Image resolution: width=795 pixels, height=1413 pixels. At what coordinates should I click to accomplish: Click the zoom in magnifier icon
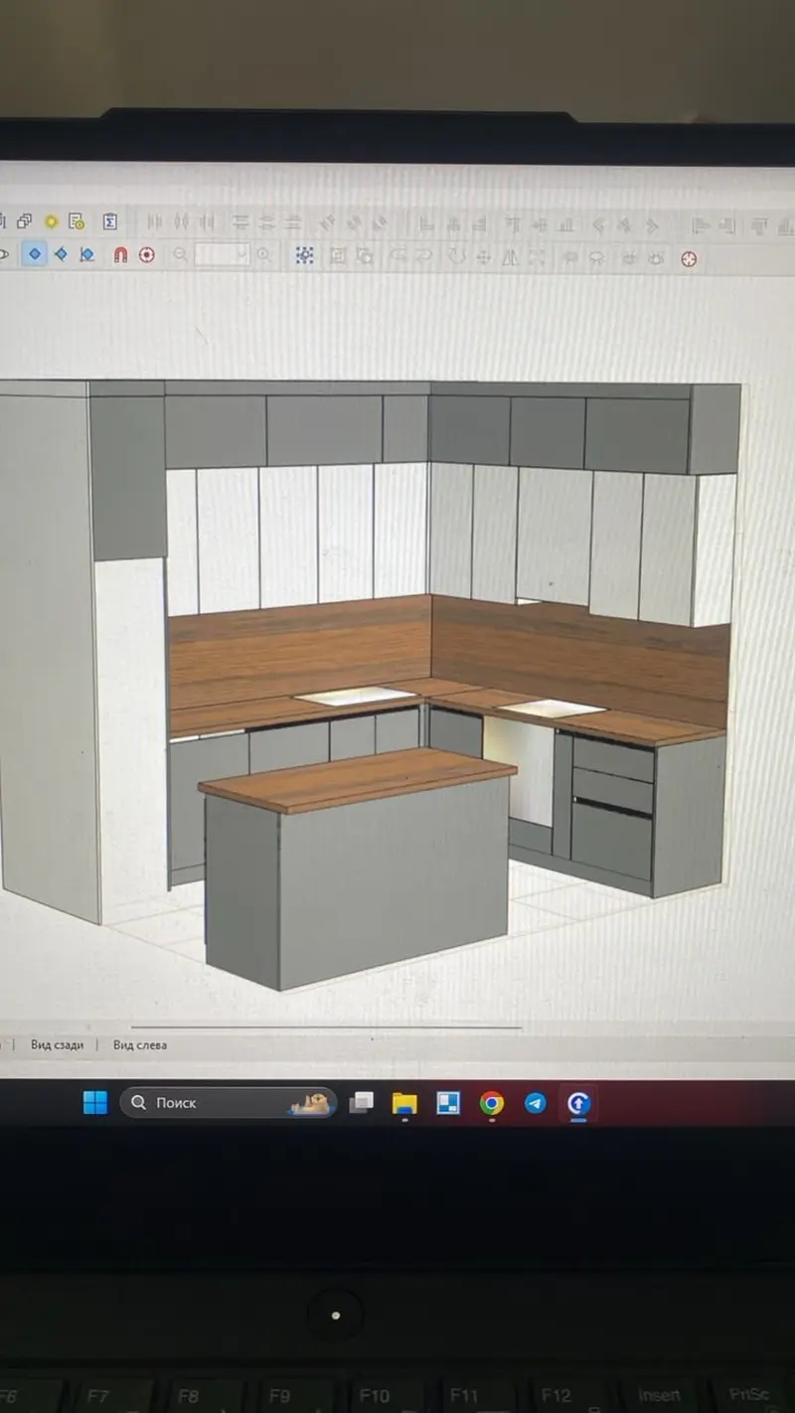(x=264, y=255)
